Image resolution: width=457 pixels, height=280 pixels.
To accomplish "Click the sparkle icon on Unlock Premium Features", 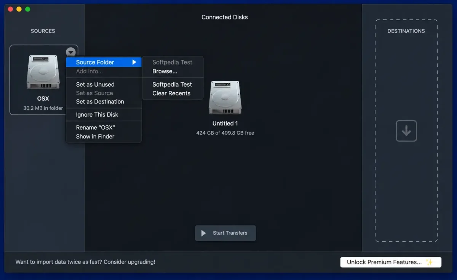I will click(430, 262).
